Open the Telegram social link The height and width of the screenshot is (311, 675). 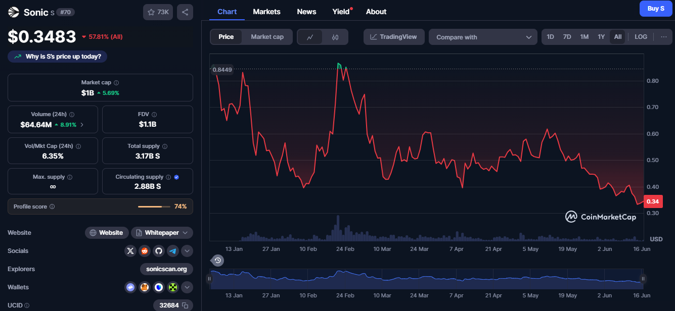[x=173, y=251]
